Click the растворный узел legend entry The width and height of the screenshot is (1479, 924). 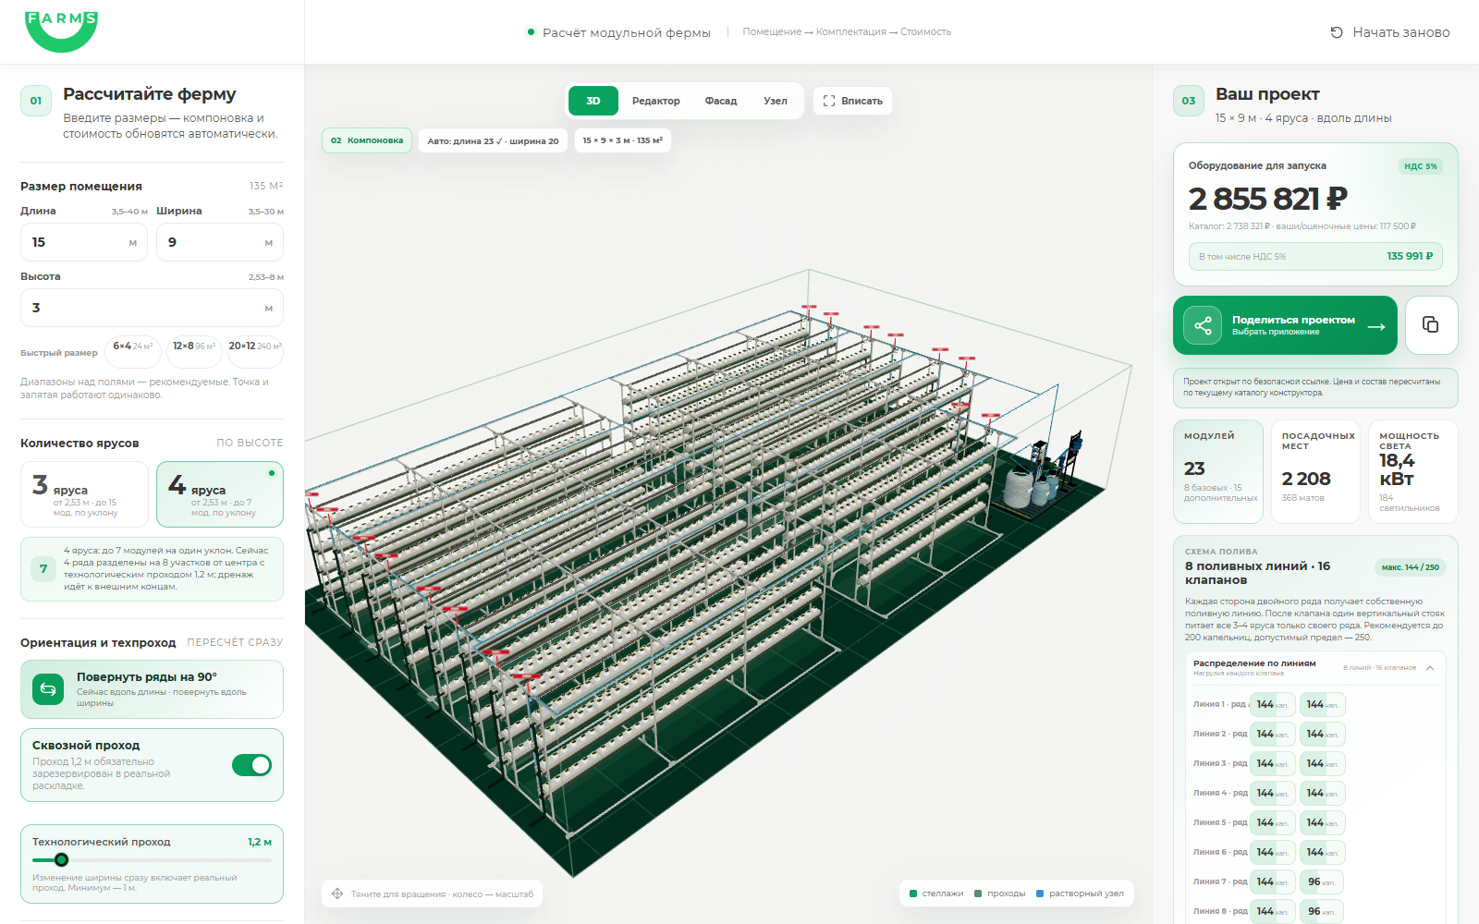(1080, 894)
